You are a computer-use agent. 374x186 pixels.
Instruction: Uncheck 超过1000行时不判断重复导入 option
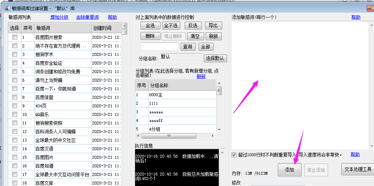pos(234,155)
